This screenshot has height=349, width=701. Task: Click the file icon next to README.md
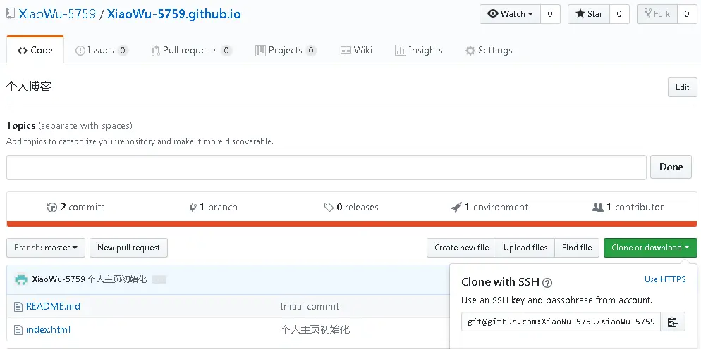click(x=18, y=307)
